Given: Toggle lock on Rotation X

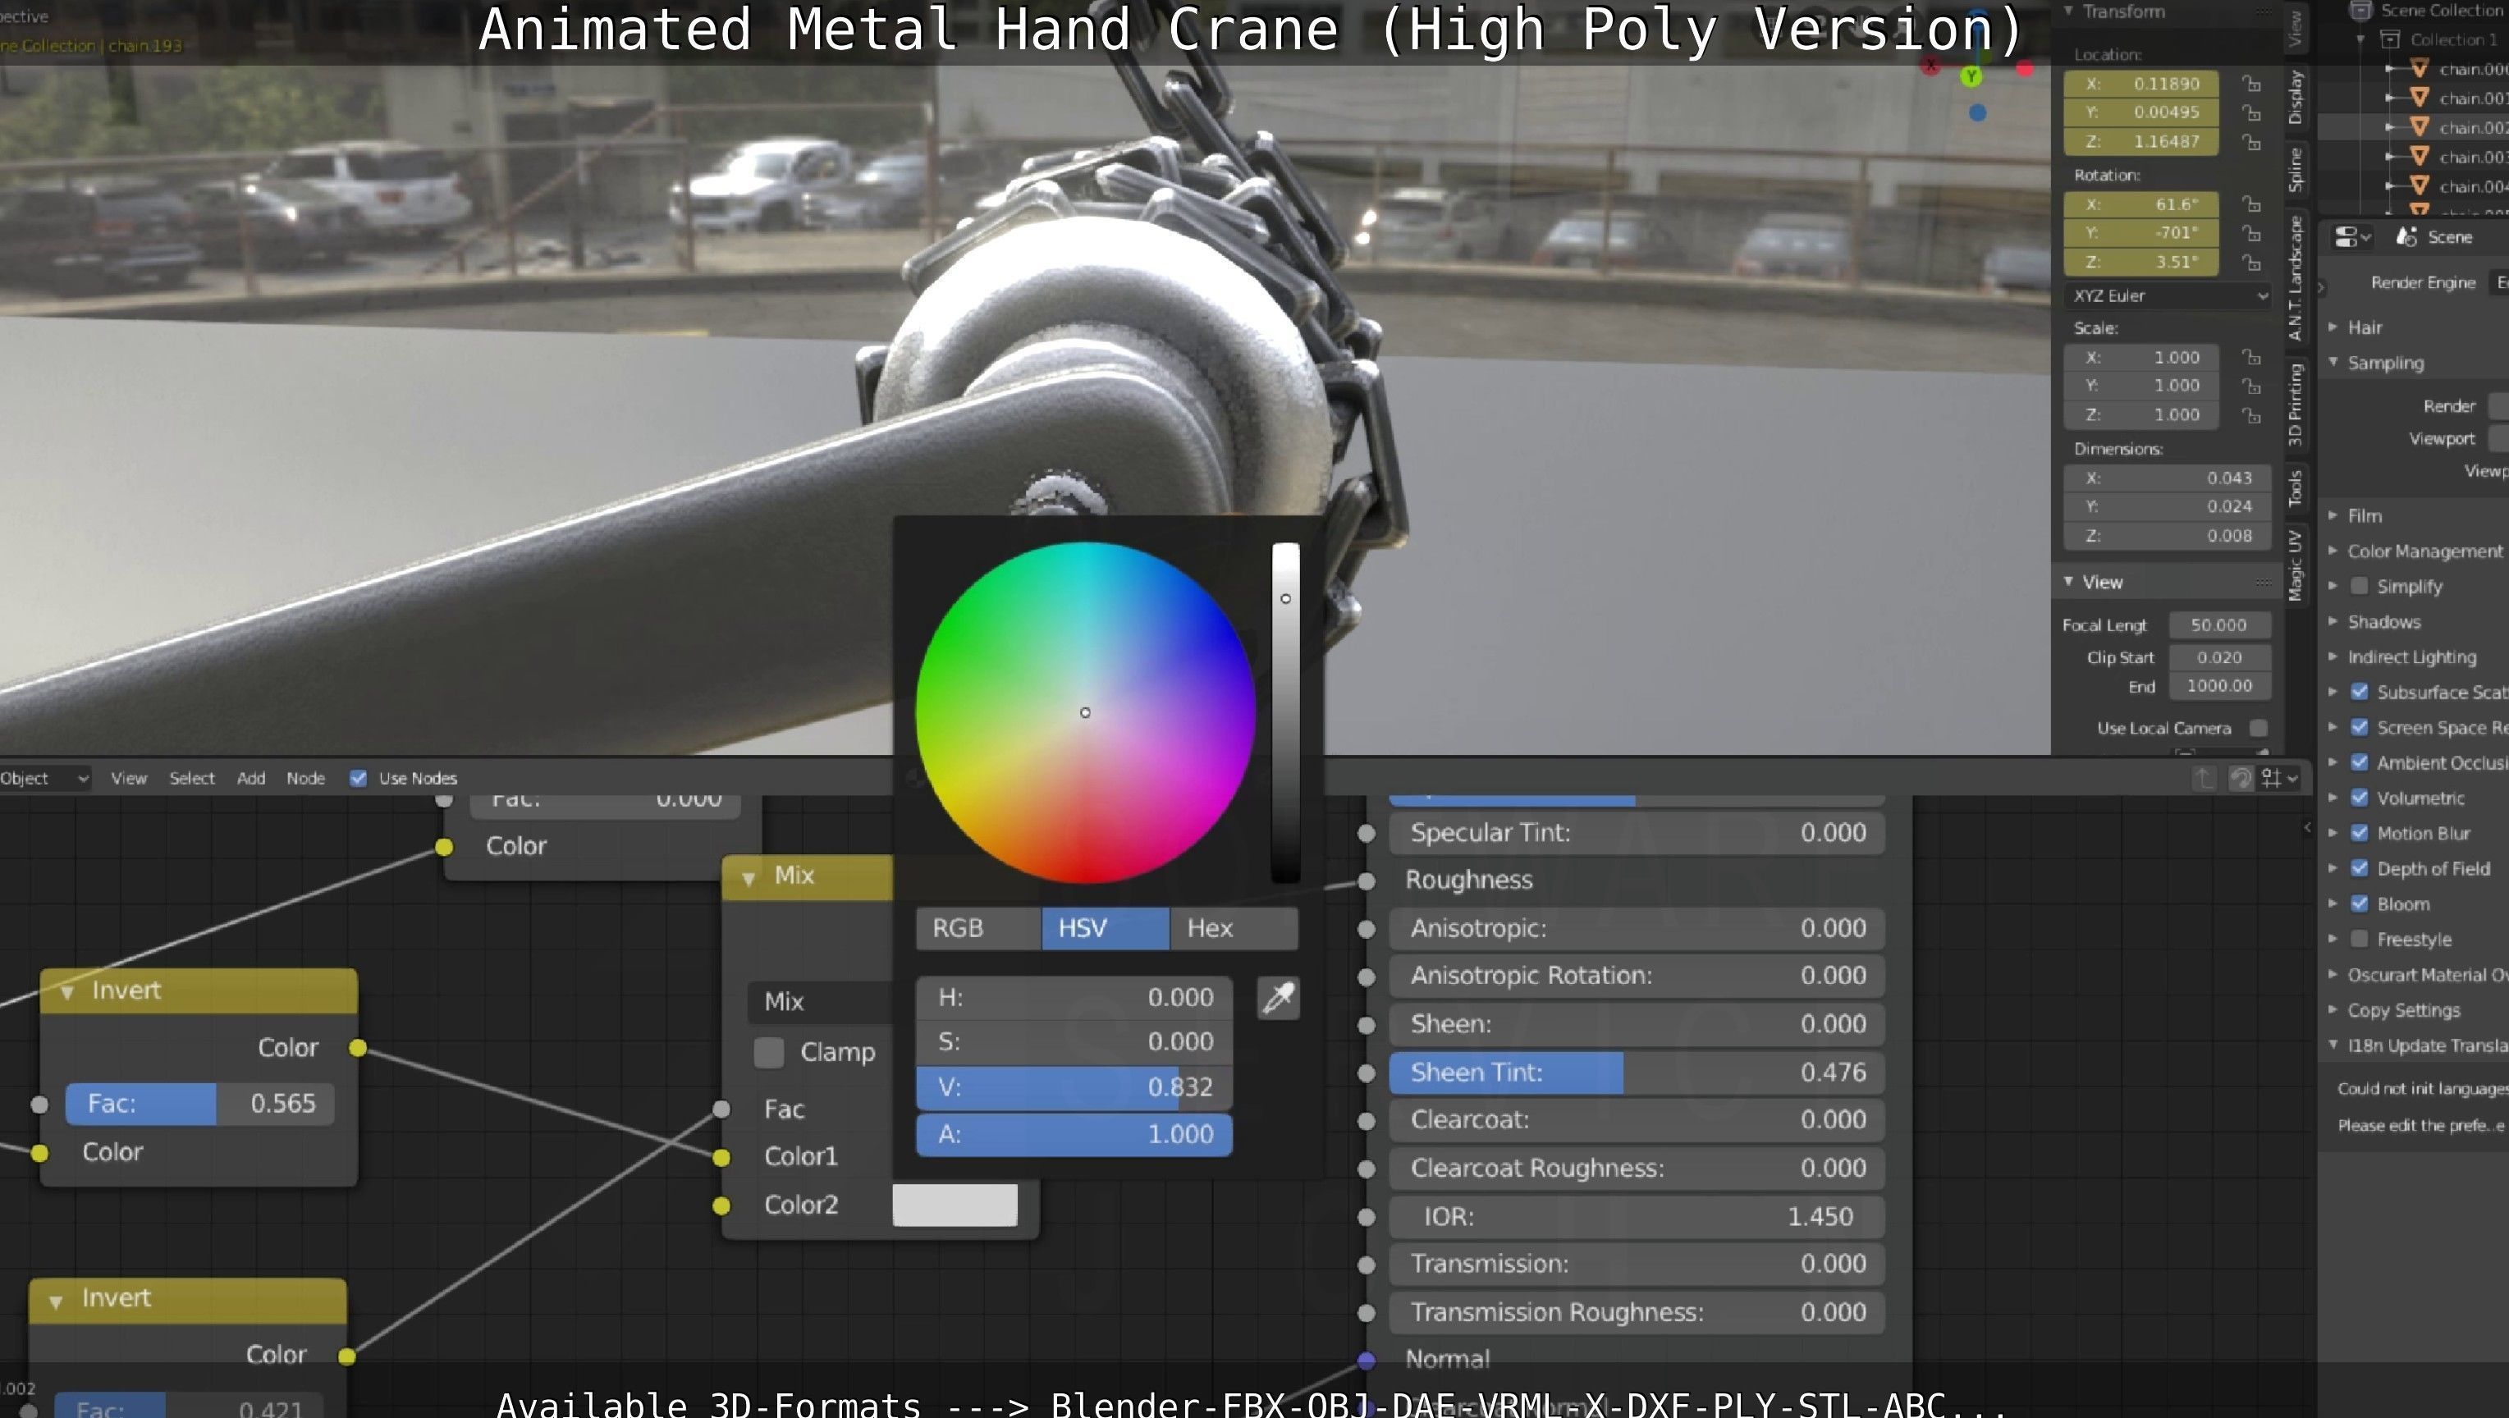Looking at the screenshot, I should tap(2251, 204).
